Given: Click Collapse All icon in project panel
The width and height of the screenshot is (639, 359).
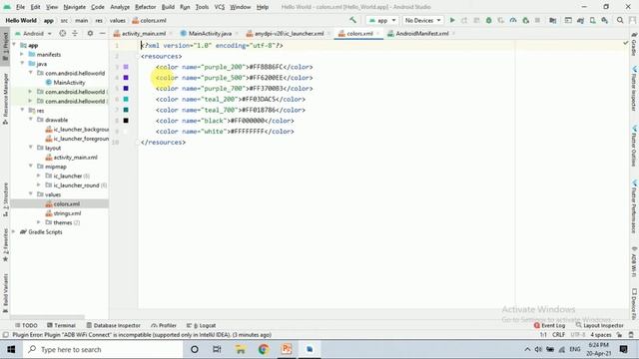Looking at the screenshot, I should [75, 33].
